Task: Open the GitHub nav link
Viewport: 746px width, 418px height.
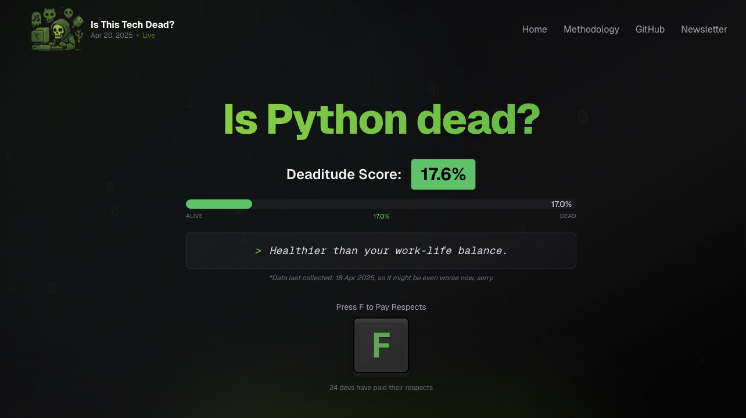Action: 650,29
